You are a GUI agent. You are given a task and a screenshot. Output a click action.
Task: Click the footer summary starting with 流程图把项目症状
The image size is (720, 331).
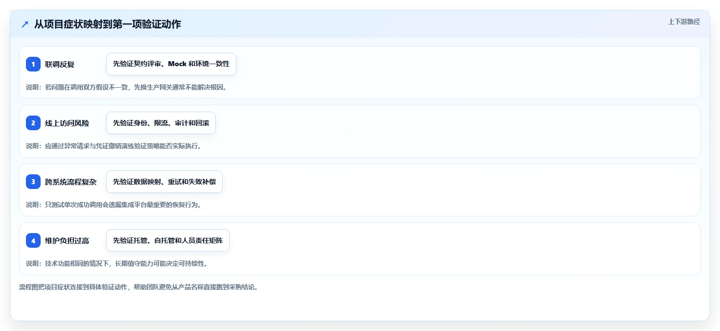pos(139,287)
